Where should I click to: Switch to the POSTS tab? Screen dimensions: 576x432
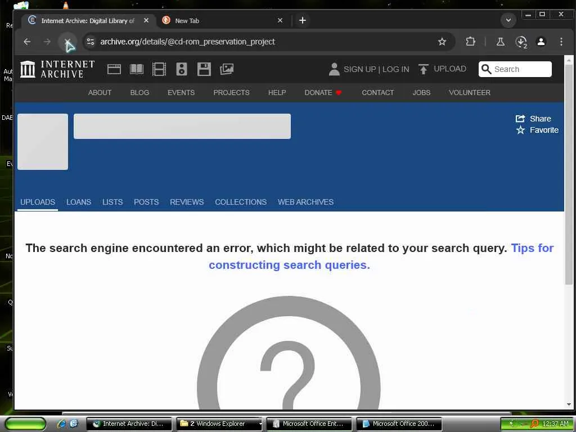coord(146,202)
